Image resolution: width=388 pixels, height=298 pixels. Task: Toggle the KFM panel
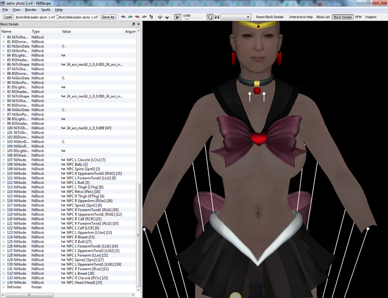(x=359, y=17)
